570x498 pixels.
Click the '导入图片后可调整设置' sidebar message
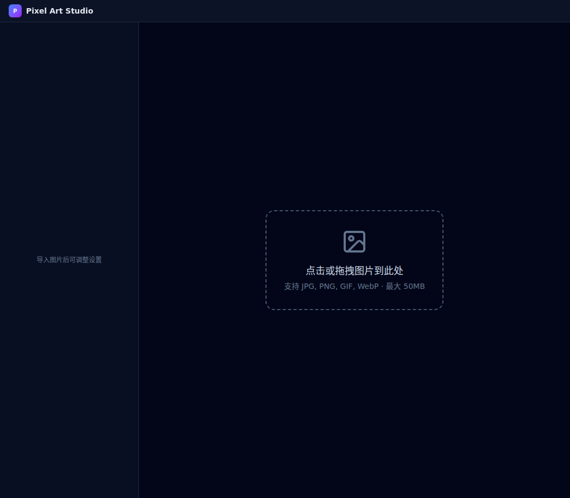(x=69, y=260)
